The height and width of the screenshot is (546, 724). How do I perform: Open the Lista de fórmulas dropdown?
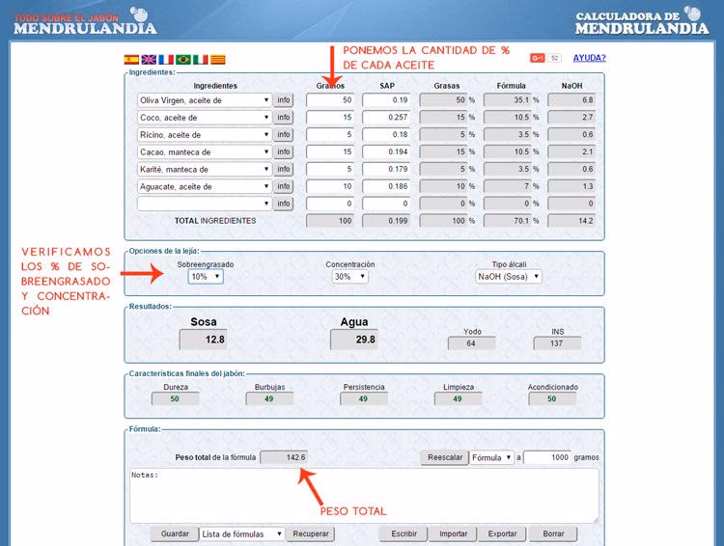[241, 533]
